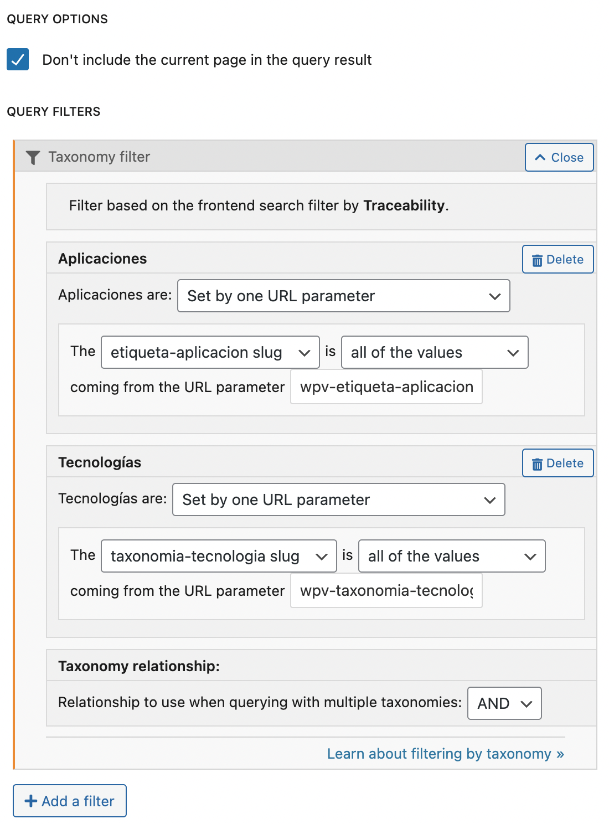Open Aplicaciones "all of the values" dropdown
Screen dimensions: 609x824
(435, 352)
